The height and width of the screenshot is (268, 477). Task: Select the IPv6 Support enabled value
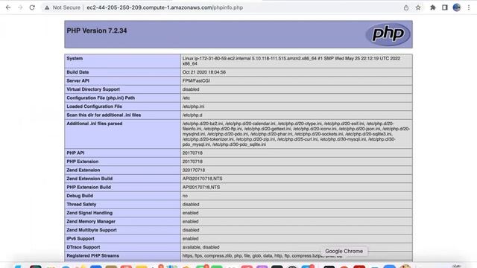coord(191,238)
